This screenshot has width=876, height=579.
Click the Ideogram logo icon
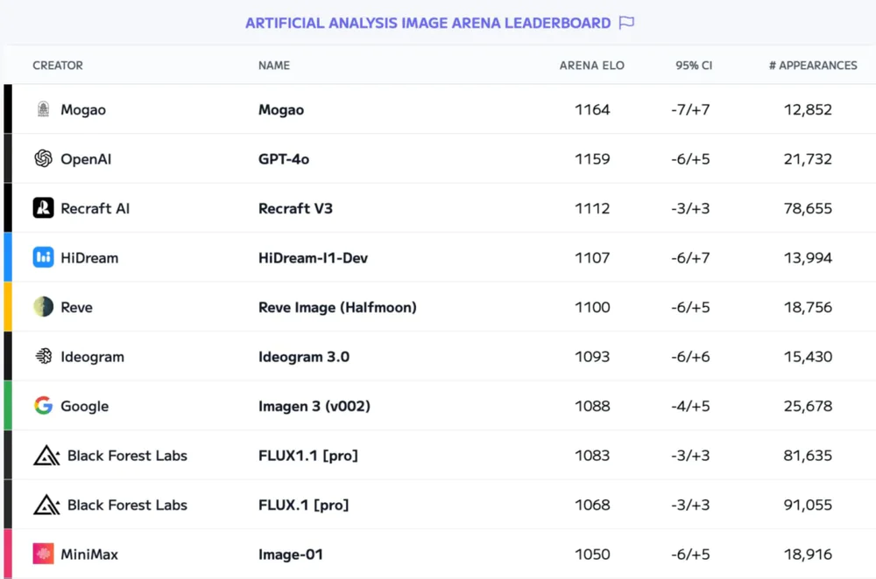coord(43,356)
